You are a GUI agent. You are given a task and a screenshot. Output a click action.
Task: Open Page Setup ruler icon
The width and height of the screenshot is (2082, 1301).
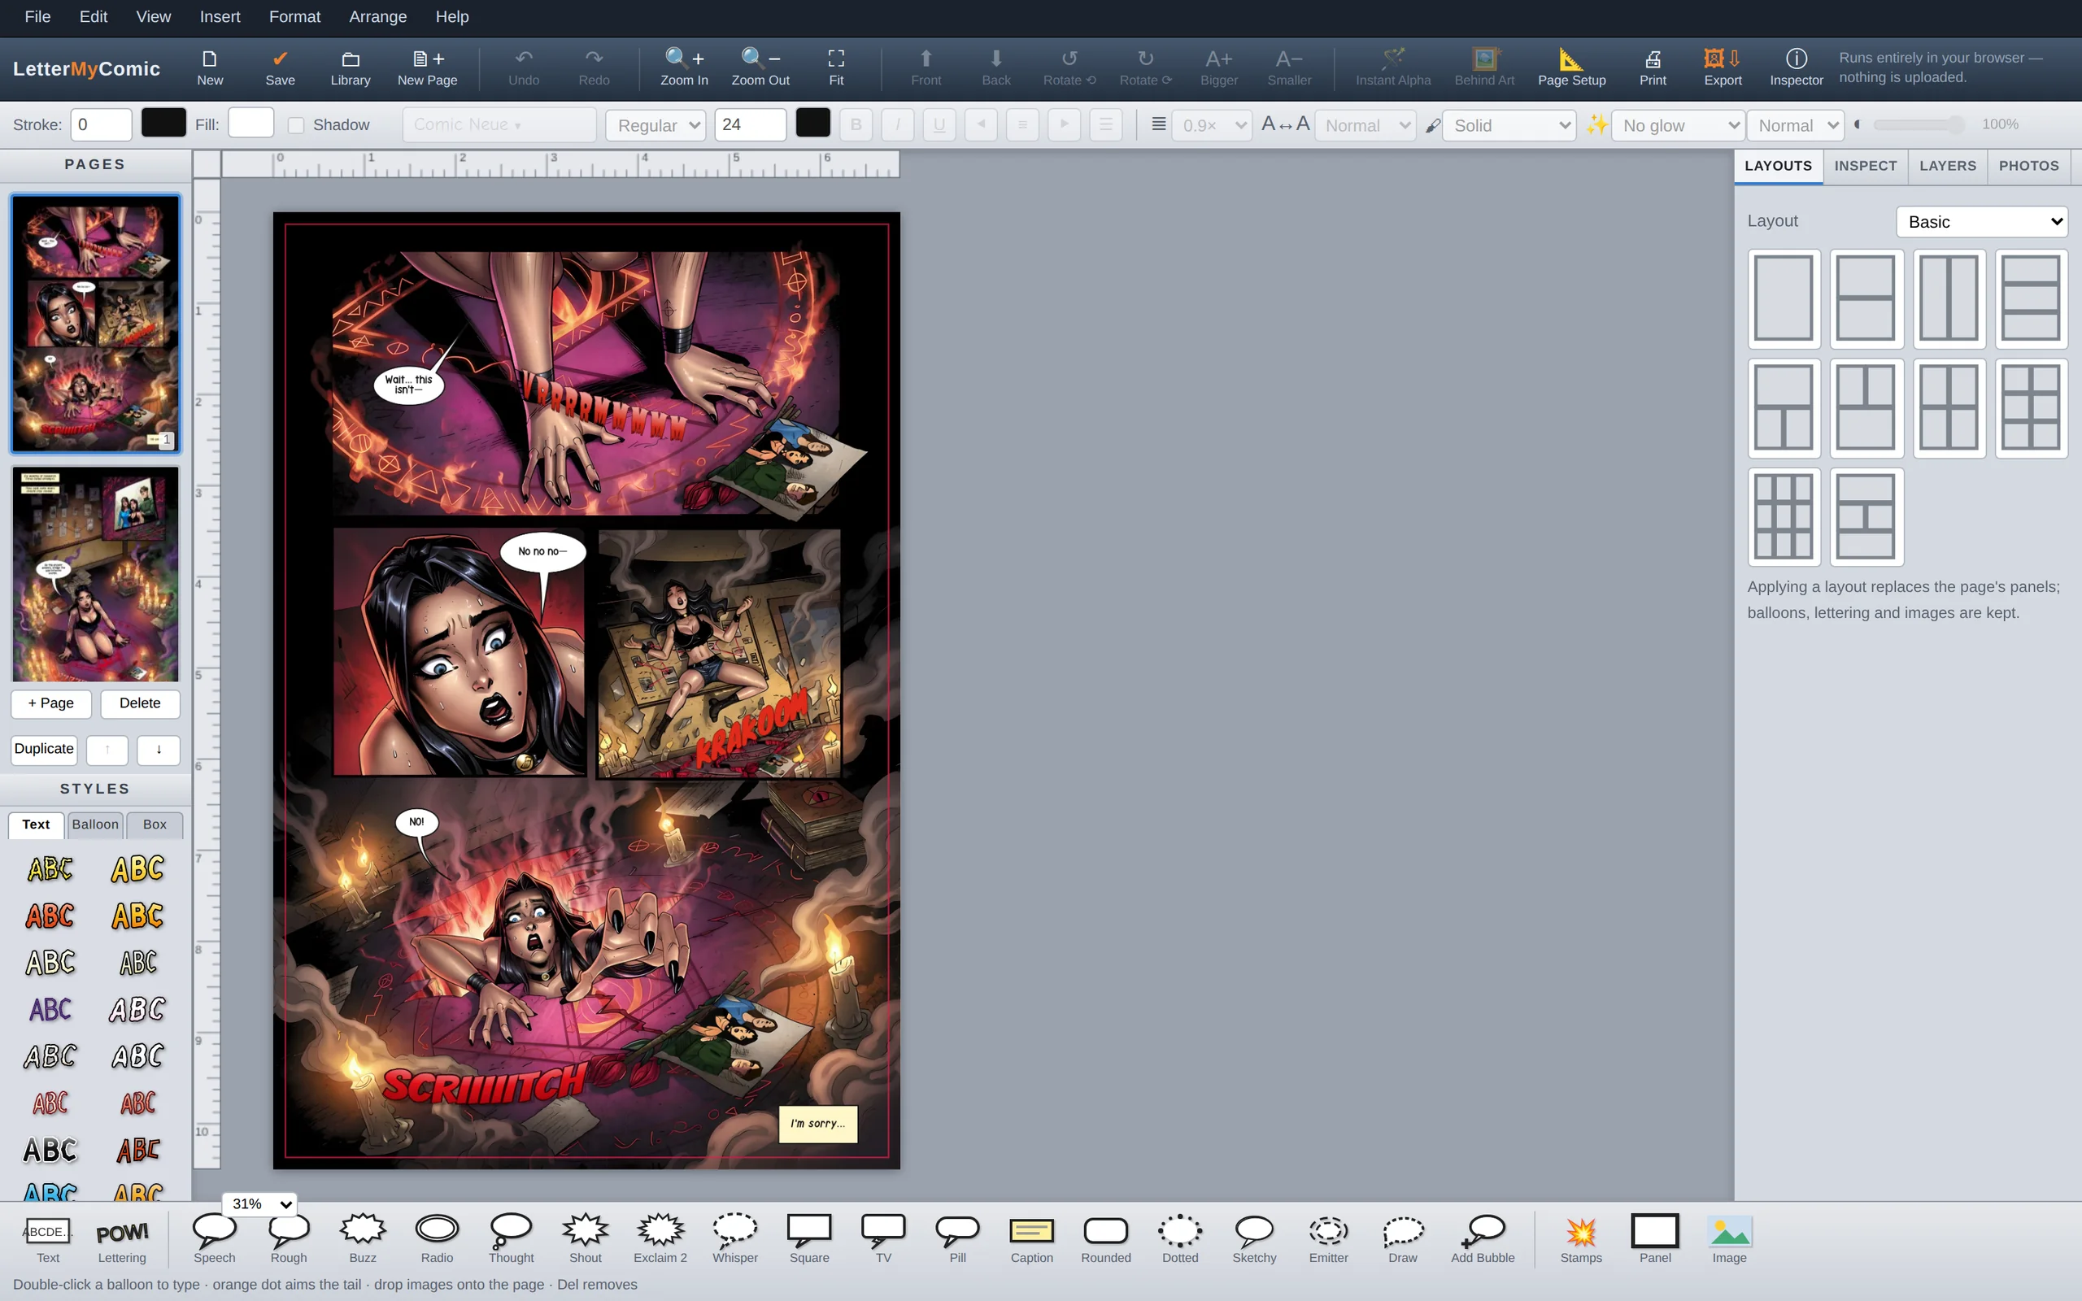pyautogui.click(x=1571, y=59)
